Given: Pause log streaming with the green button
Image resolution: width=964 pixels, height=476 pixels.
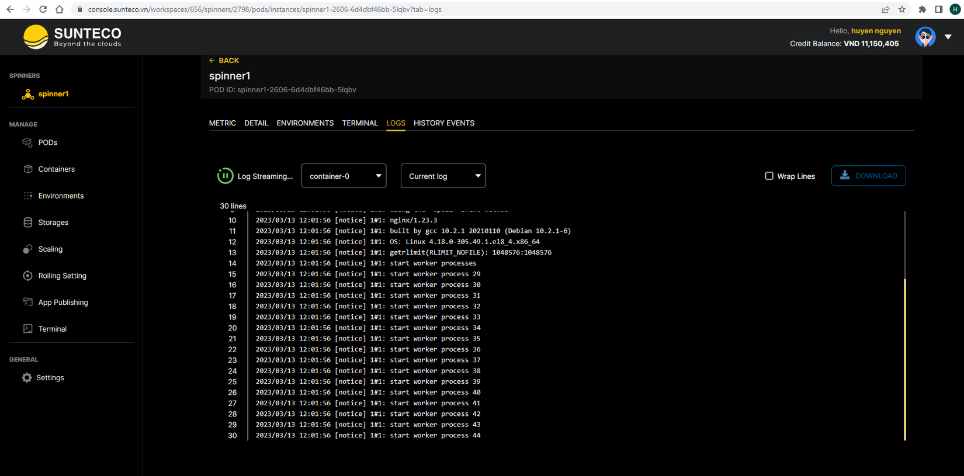Looking at the screenshot, I should [225, 176].
